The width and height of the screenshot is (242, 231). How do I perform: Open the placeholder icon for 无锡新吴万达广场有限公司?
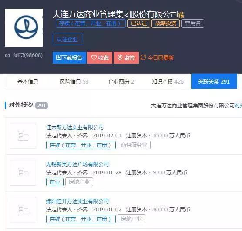23,173
